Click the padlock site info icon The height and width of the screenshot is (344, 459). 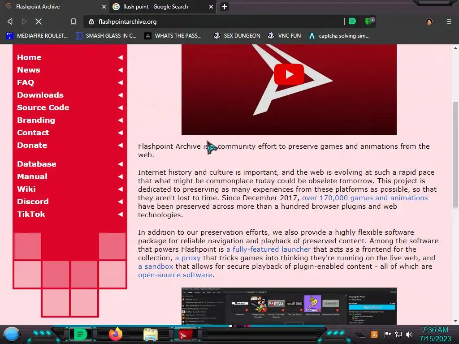coord(91,21)
